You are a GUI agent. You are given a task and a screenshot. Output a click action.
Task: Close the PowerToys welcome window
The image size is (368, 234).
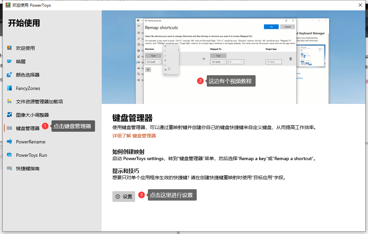click(360, 5)
